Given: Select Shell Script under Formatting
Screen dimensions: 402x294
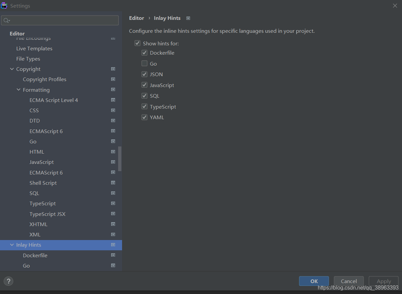Looking at the screenshot, I should pos(43,183).
